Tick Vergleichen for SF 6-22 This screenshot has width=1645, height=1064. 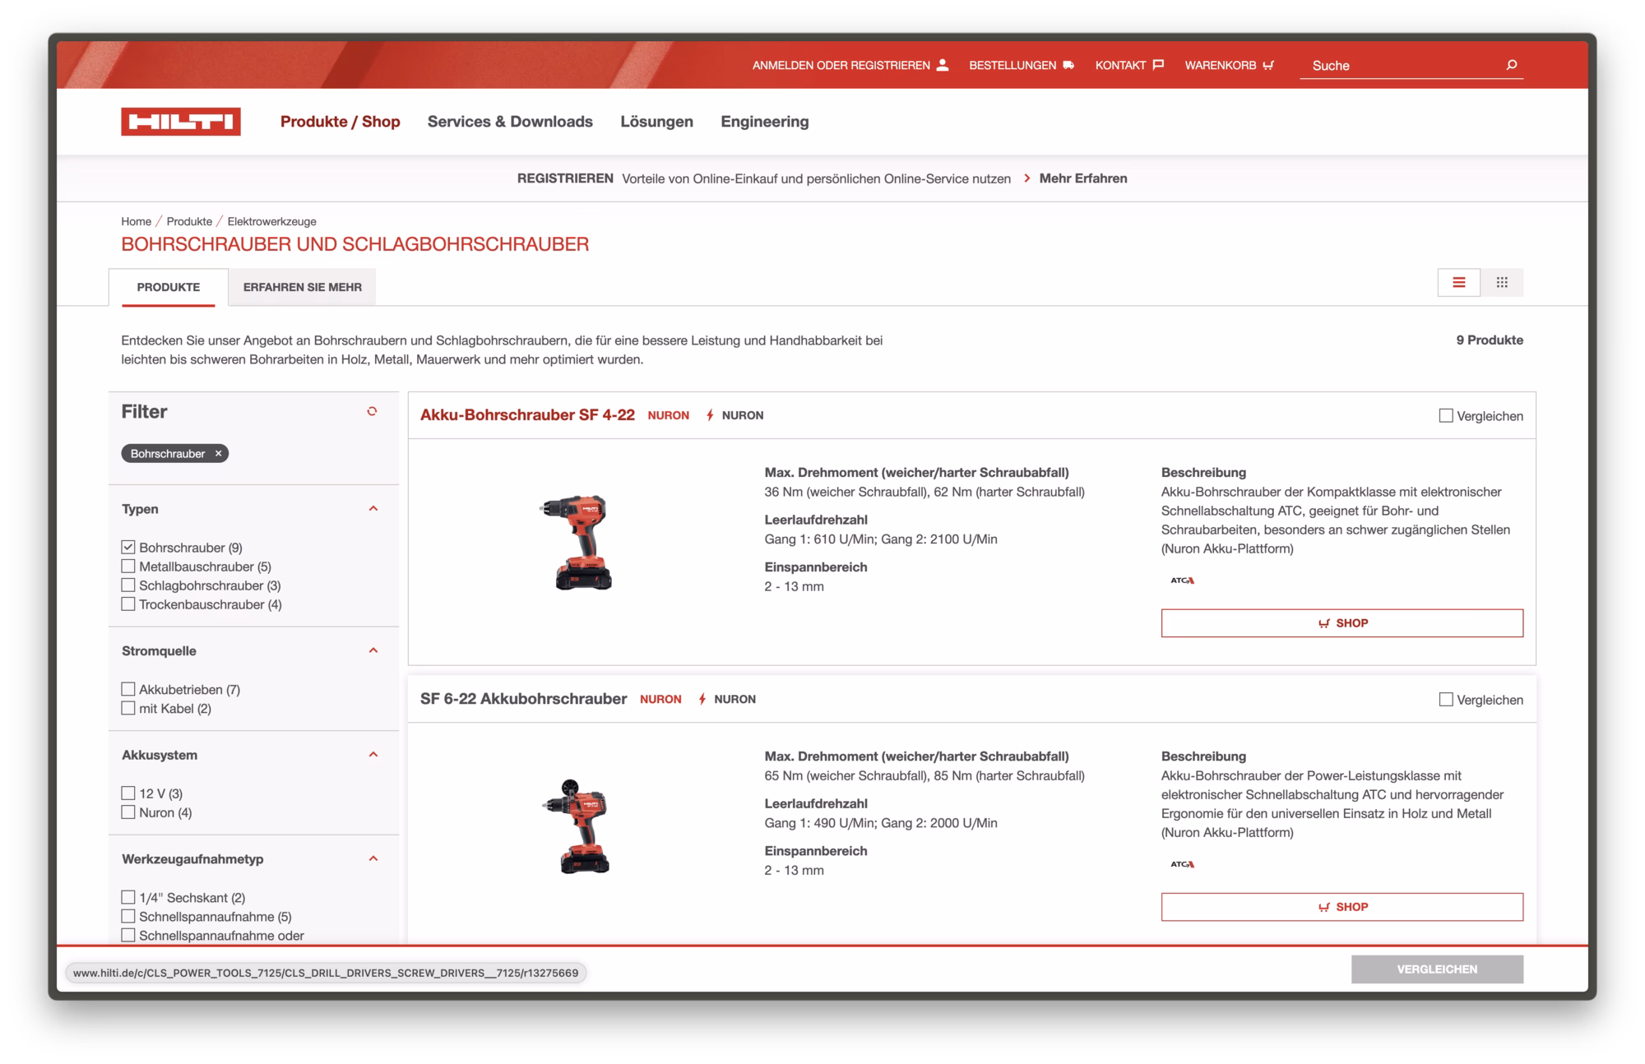tap(1446, 699)
